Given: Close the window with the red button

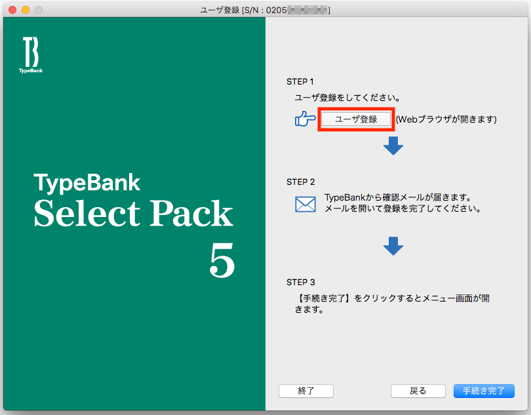Looking at the screenshot, I should [x=12, y=10].
